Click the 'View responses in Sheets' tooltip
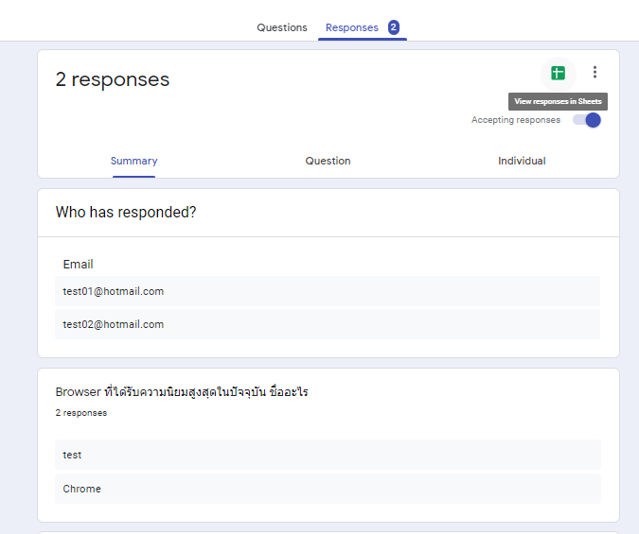Viewport: 639px width, 534px height. (x=558, y=101)
